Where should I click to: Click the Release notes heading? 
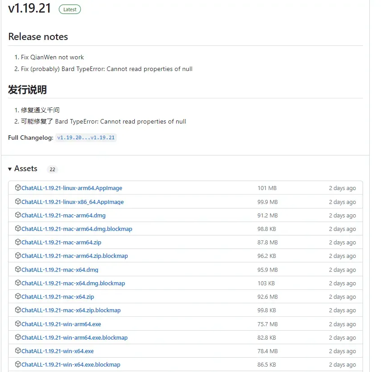coord(38,37)
